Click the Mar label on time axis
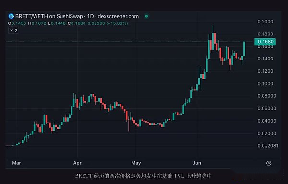 click(16, 163)
